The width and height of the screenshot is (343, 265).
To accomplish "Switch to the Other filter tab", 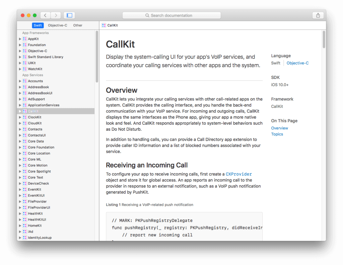I will tap(77, 25).
